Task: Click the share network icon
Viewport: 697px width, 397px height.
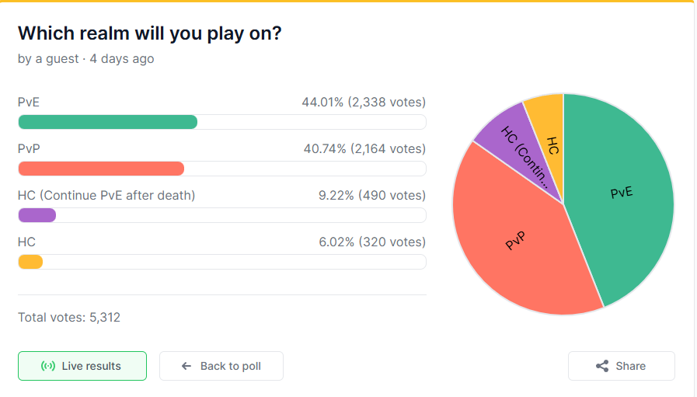Action: pos(602,366)
